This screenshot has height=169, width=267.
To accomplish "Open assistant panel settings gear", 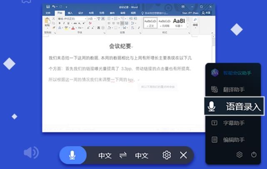I will pos(239,155).
